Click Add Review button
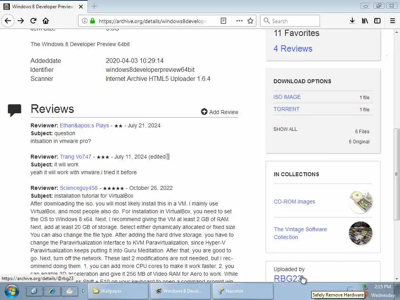 [220, 112]
